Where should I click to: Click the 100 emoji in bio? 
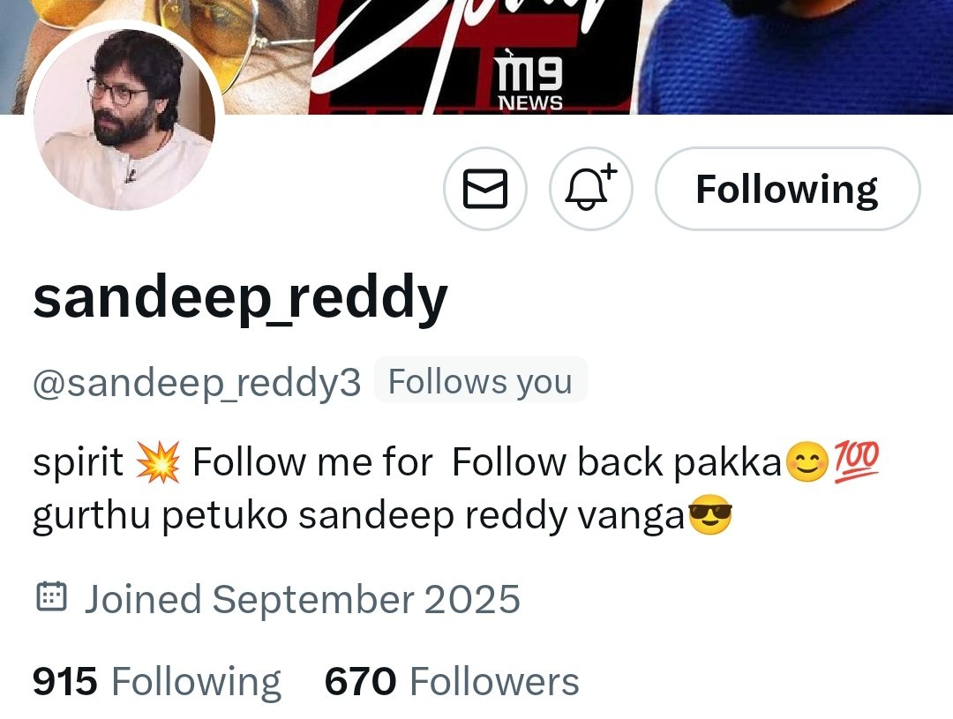tap(856, 462)
